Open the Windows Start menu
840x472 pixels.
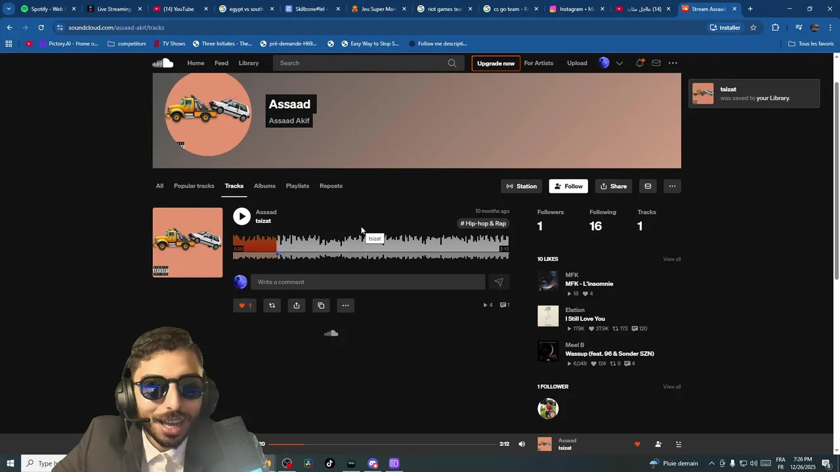(x=10, y=463)
